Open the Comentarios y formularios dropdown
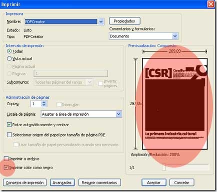 click(143, 36)
